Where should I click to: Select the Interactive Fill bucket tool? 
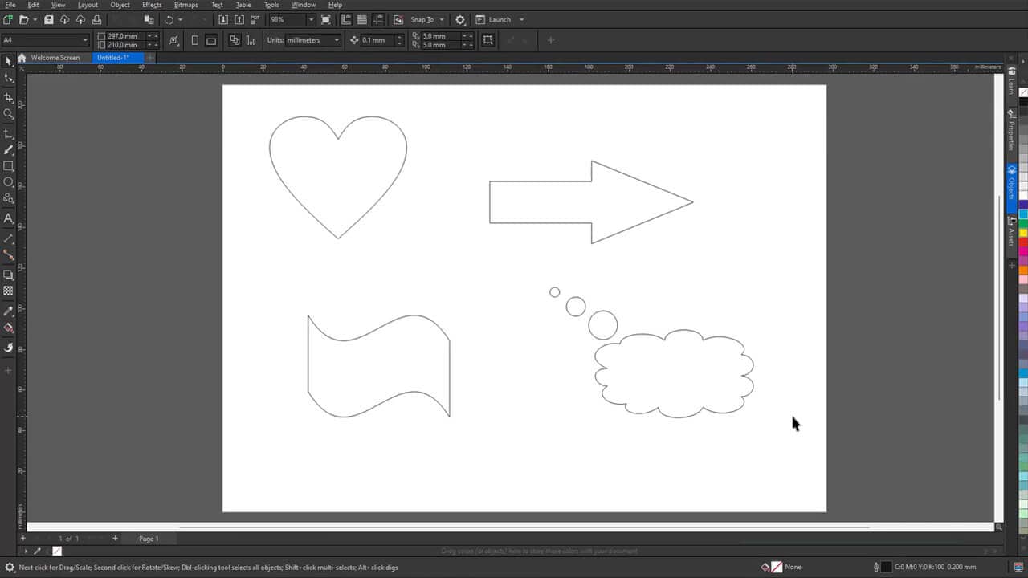point(9,328)
